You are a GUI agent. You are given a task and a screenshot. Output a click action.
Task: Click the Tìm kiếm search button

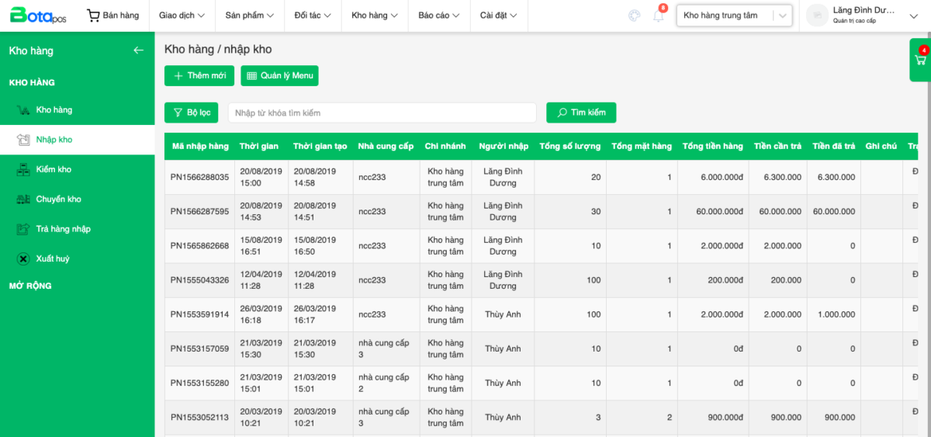coord(581,113)
